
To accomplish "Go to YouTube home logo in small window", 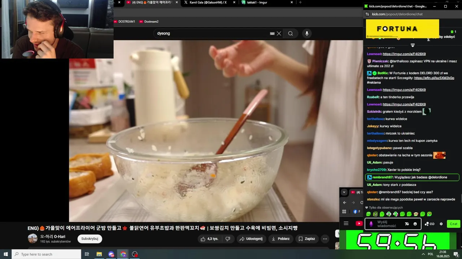I will click(x=359, y=223).
